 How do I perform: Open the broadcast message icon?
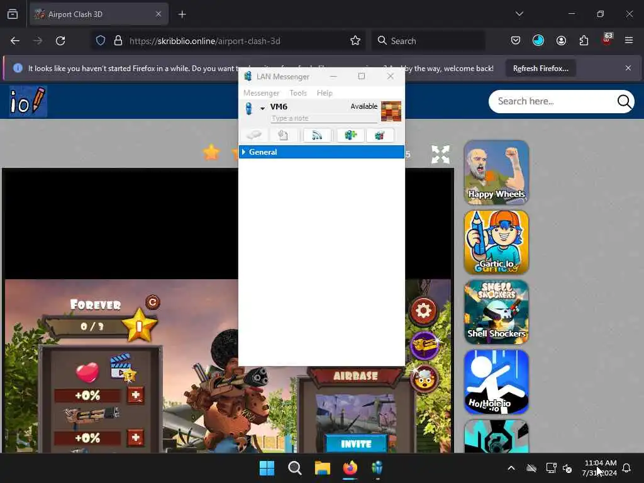click(317, 135)
